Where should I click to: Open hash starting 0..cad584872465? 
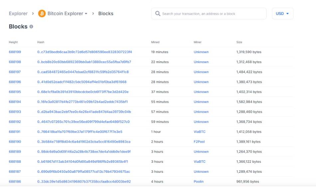83,72
